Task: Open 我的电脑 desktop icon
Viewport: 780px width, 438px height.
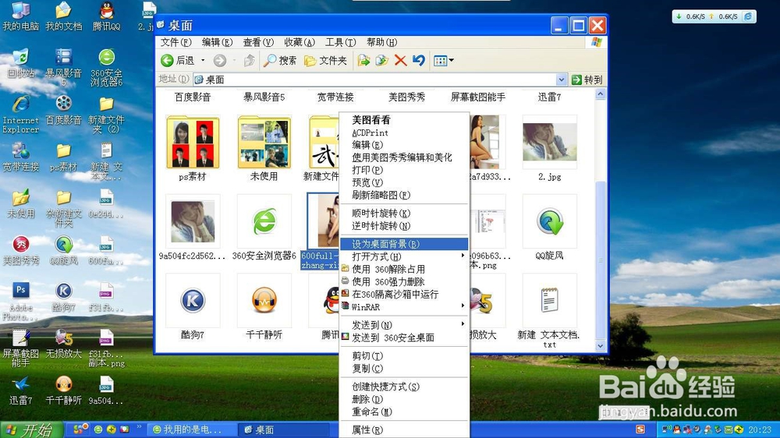Action: [20, 16]
